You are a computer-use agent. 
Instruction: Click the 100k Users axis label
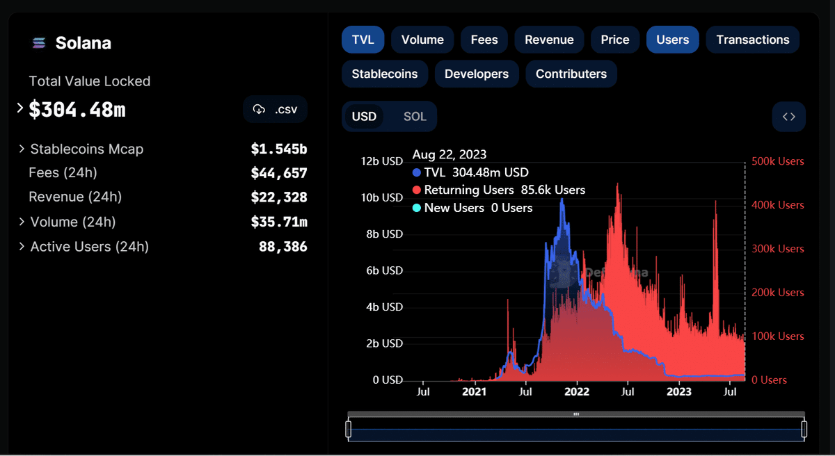pyautogui.click(x=778, y=336)
